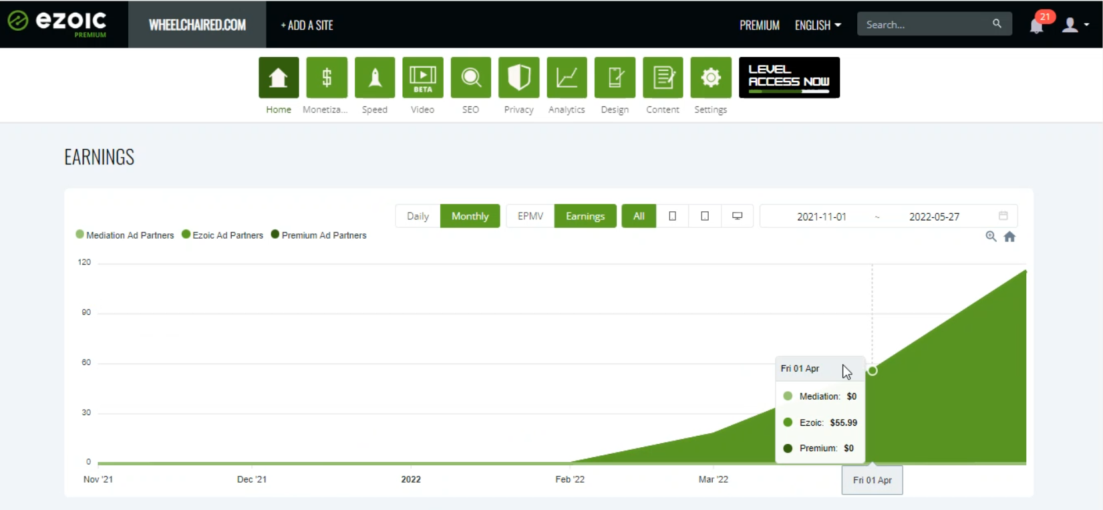Click the Feb '22 axis label
Viewport: 1103px width, 510px height.
pos(570,479)
